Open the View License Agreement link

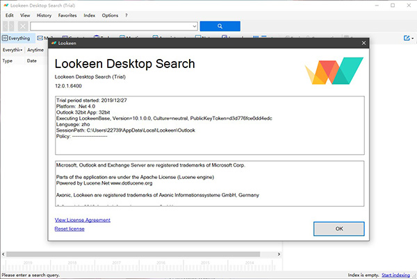[x=82, y=220]
